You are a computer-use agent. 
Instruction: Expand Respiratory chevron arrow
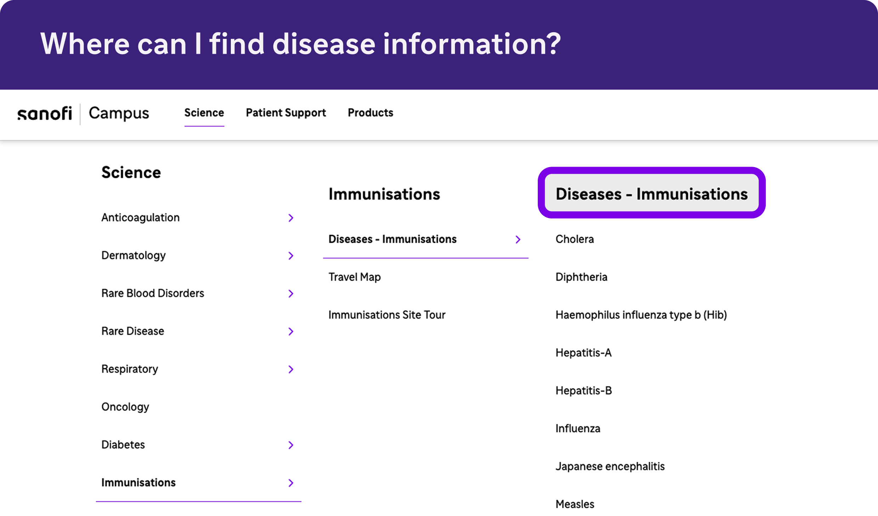291,369
